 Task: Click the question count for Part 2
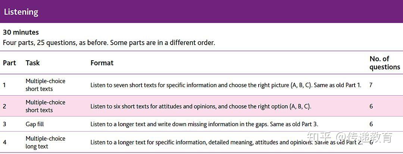coord(371,106)
